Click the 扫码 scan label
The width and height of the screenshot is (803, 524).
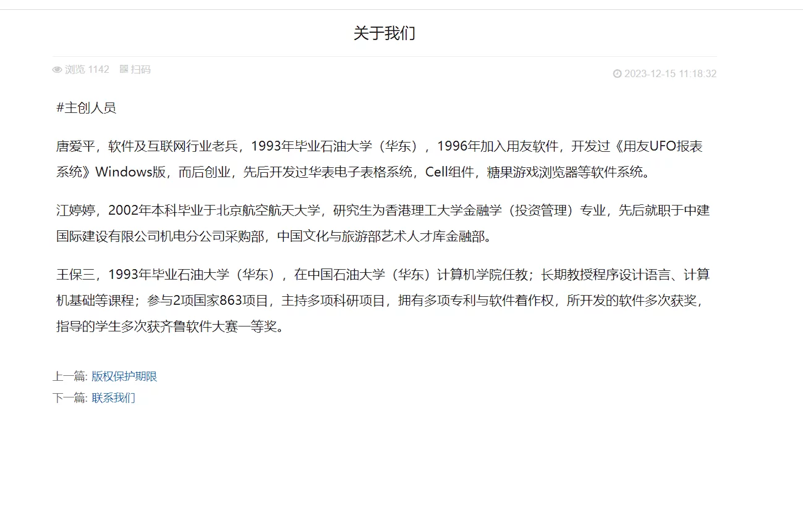140,69
